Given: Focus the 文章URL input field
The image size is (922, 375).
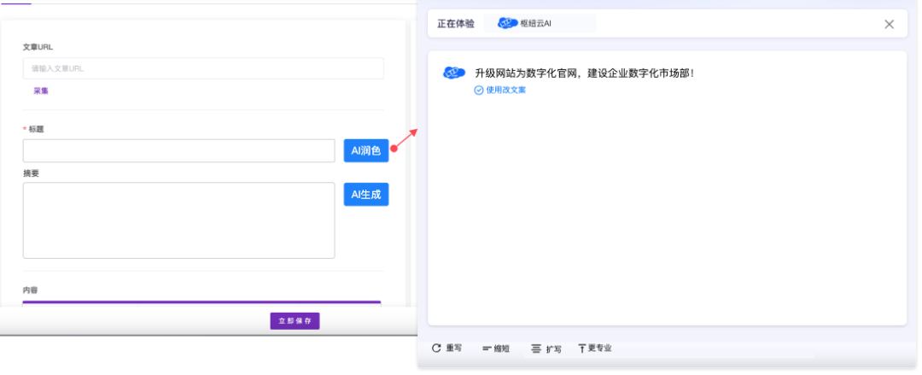Looking at the screenshot, I should [x=203, y=68].
